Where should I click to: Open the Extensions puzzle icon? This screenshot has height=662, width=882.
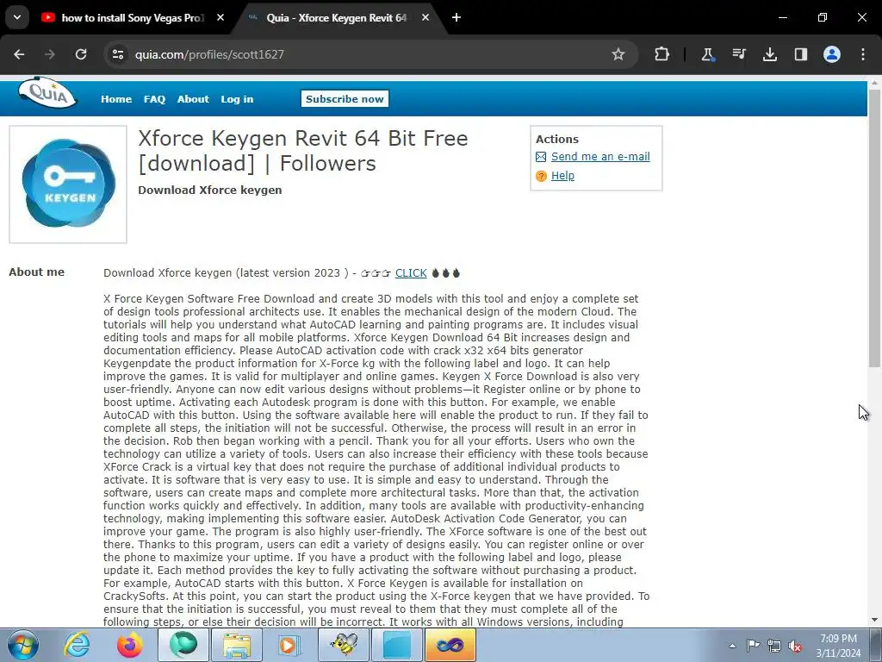coord(662,54)
